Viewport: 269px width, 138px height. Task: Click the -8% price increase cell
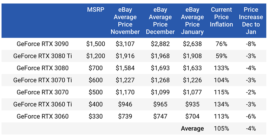point(251,44)
